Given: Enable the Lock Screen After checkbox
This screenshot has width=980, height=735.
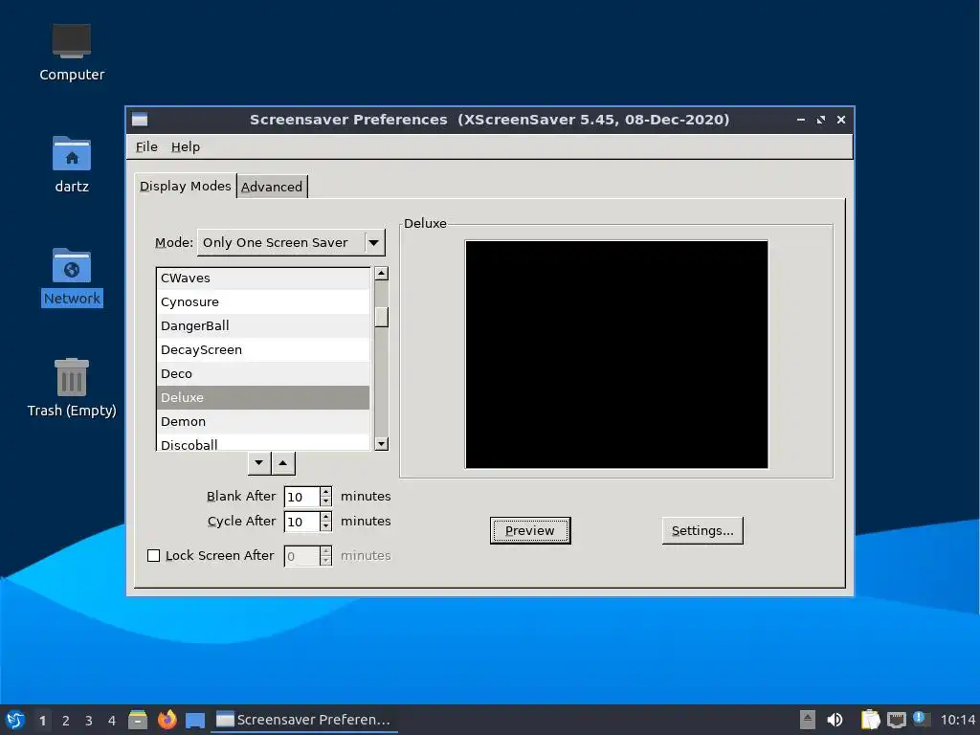Looking at the screenshot, I should click(x=153, y=556).
